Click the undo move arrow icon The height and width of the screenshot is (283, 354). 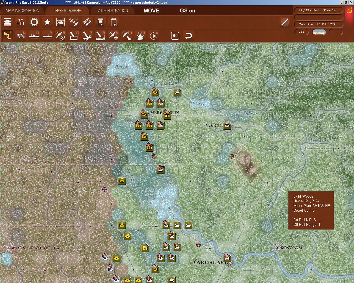click(x=188, y=36)
